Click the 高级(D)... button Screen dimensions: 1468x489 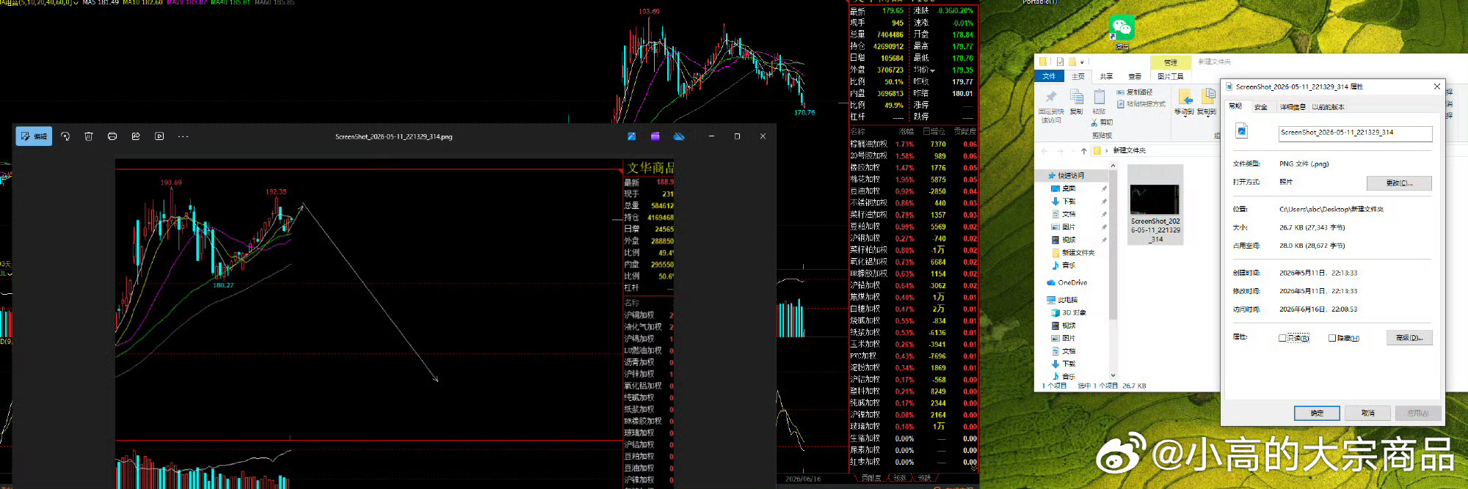point(1409,338)
